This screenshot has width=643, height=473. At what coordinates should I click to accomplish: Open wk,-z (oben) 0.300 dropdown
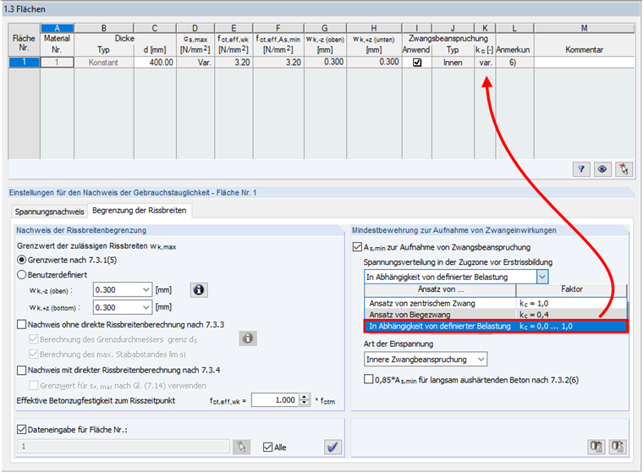pyautogui.click(x=123, y=289)
